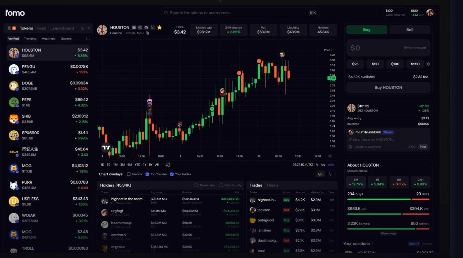463x258 pixels.
Task: Toggle percent scale on the chart
Action: [x=317, y=165]
